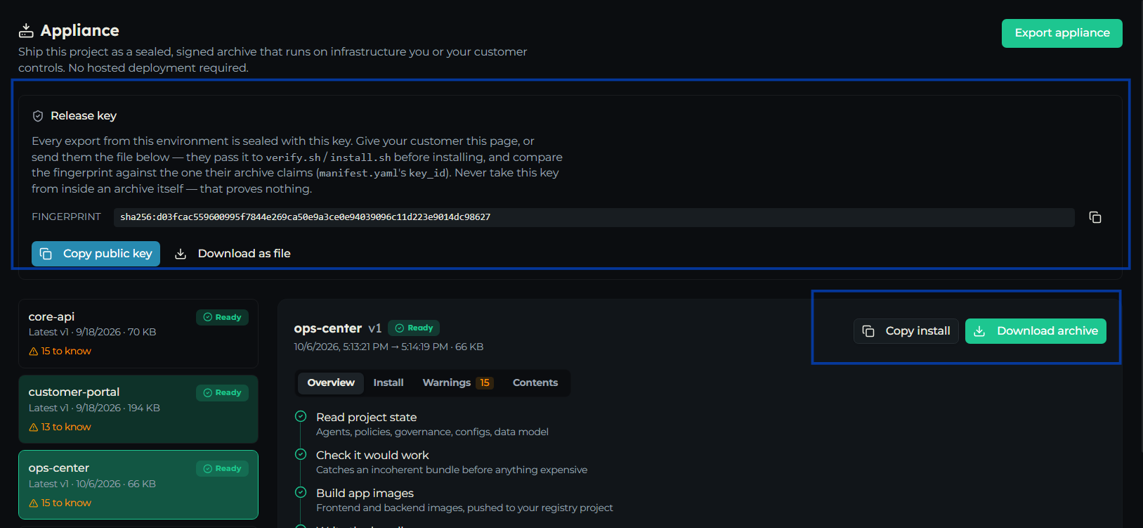Switch to the Overview tab
Viewport: 1143px width, 528px height.
(331, 382)
